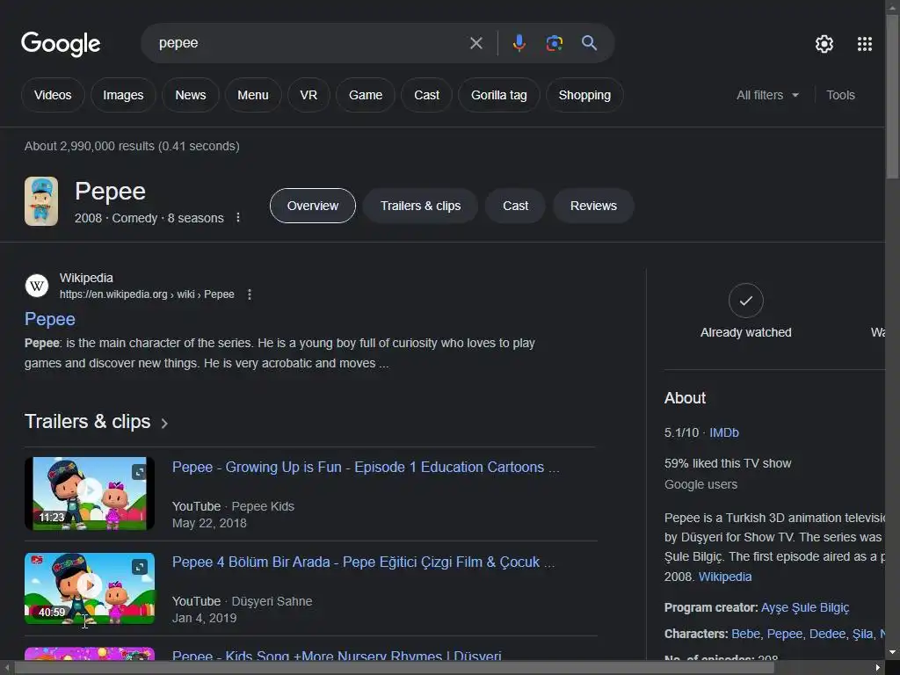Select the Cast filter chip in top row
Screen dimensions: 900x675
(x=426, y=95)
